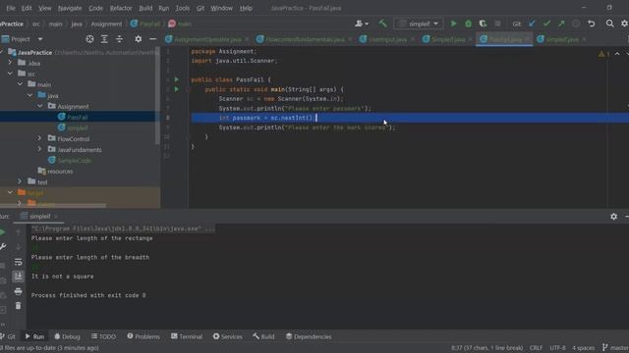Hide the Project tool window

tap(153, 39)
